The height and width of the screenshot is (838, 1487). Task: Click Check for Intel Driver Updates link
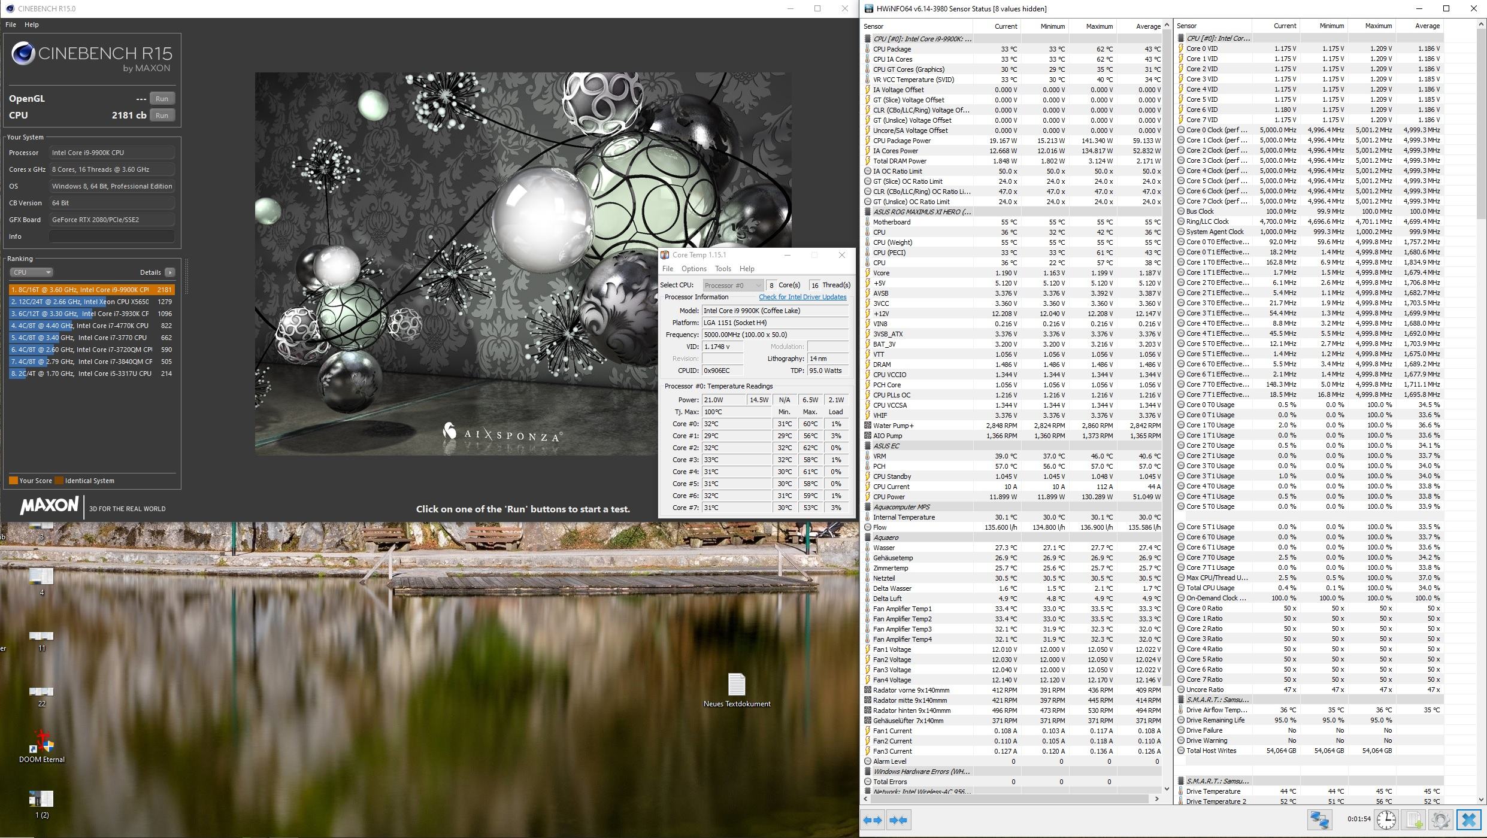point(802,297)
